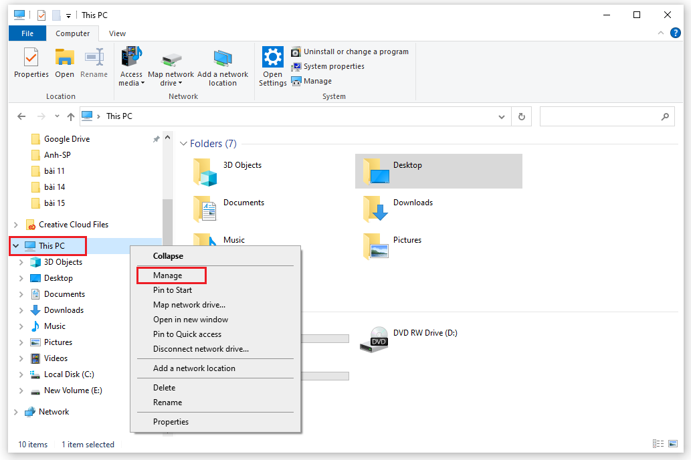This screenshot has width=691, height=460.
Task: Click the back arrow navigation icon
Action: pyautogui.click(x=21, y=116)
